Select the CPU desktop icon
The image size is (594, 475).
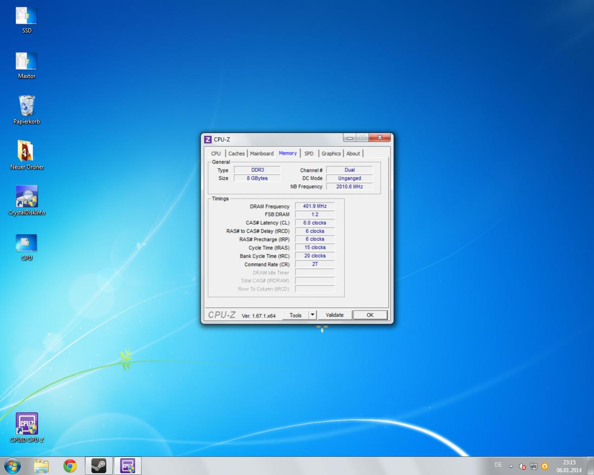tap(26, 247)
